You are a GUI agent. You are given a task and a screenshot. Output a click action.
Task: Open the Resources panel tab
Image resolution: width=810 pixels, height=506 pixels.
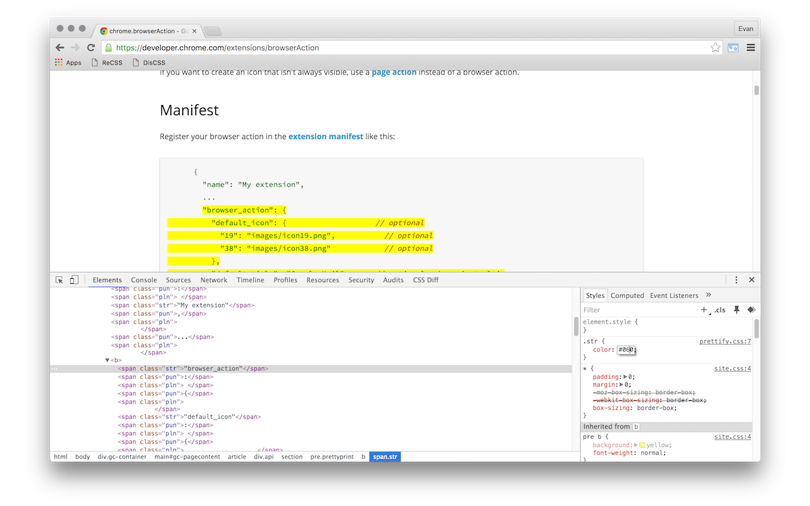(323, 280)
